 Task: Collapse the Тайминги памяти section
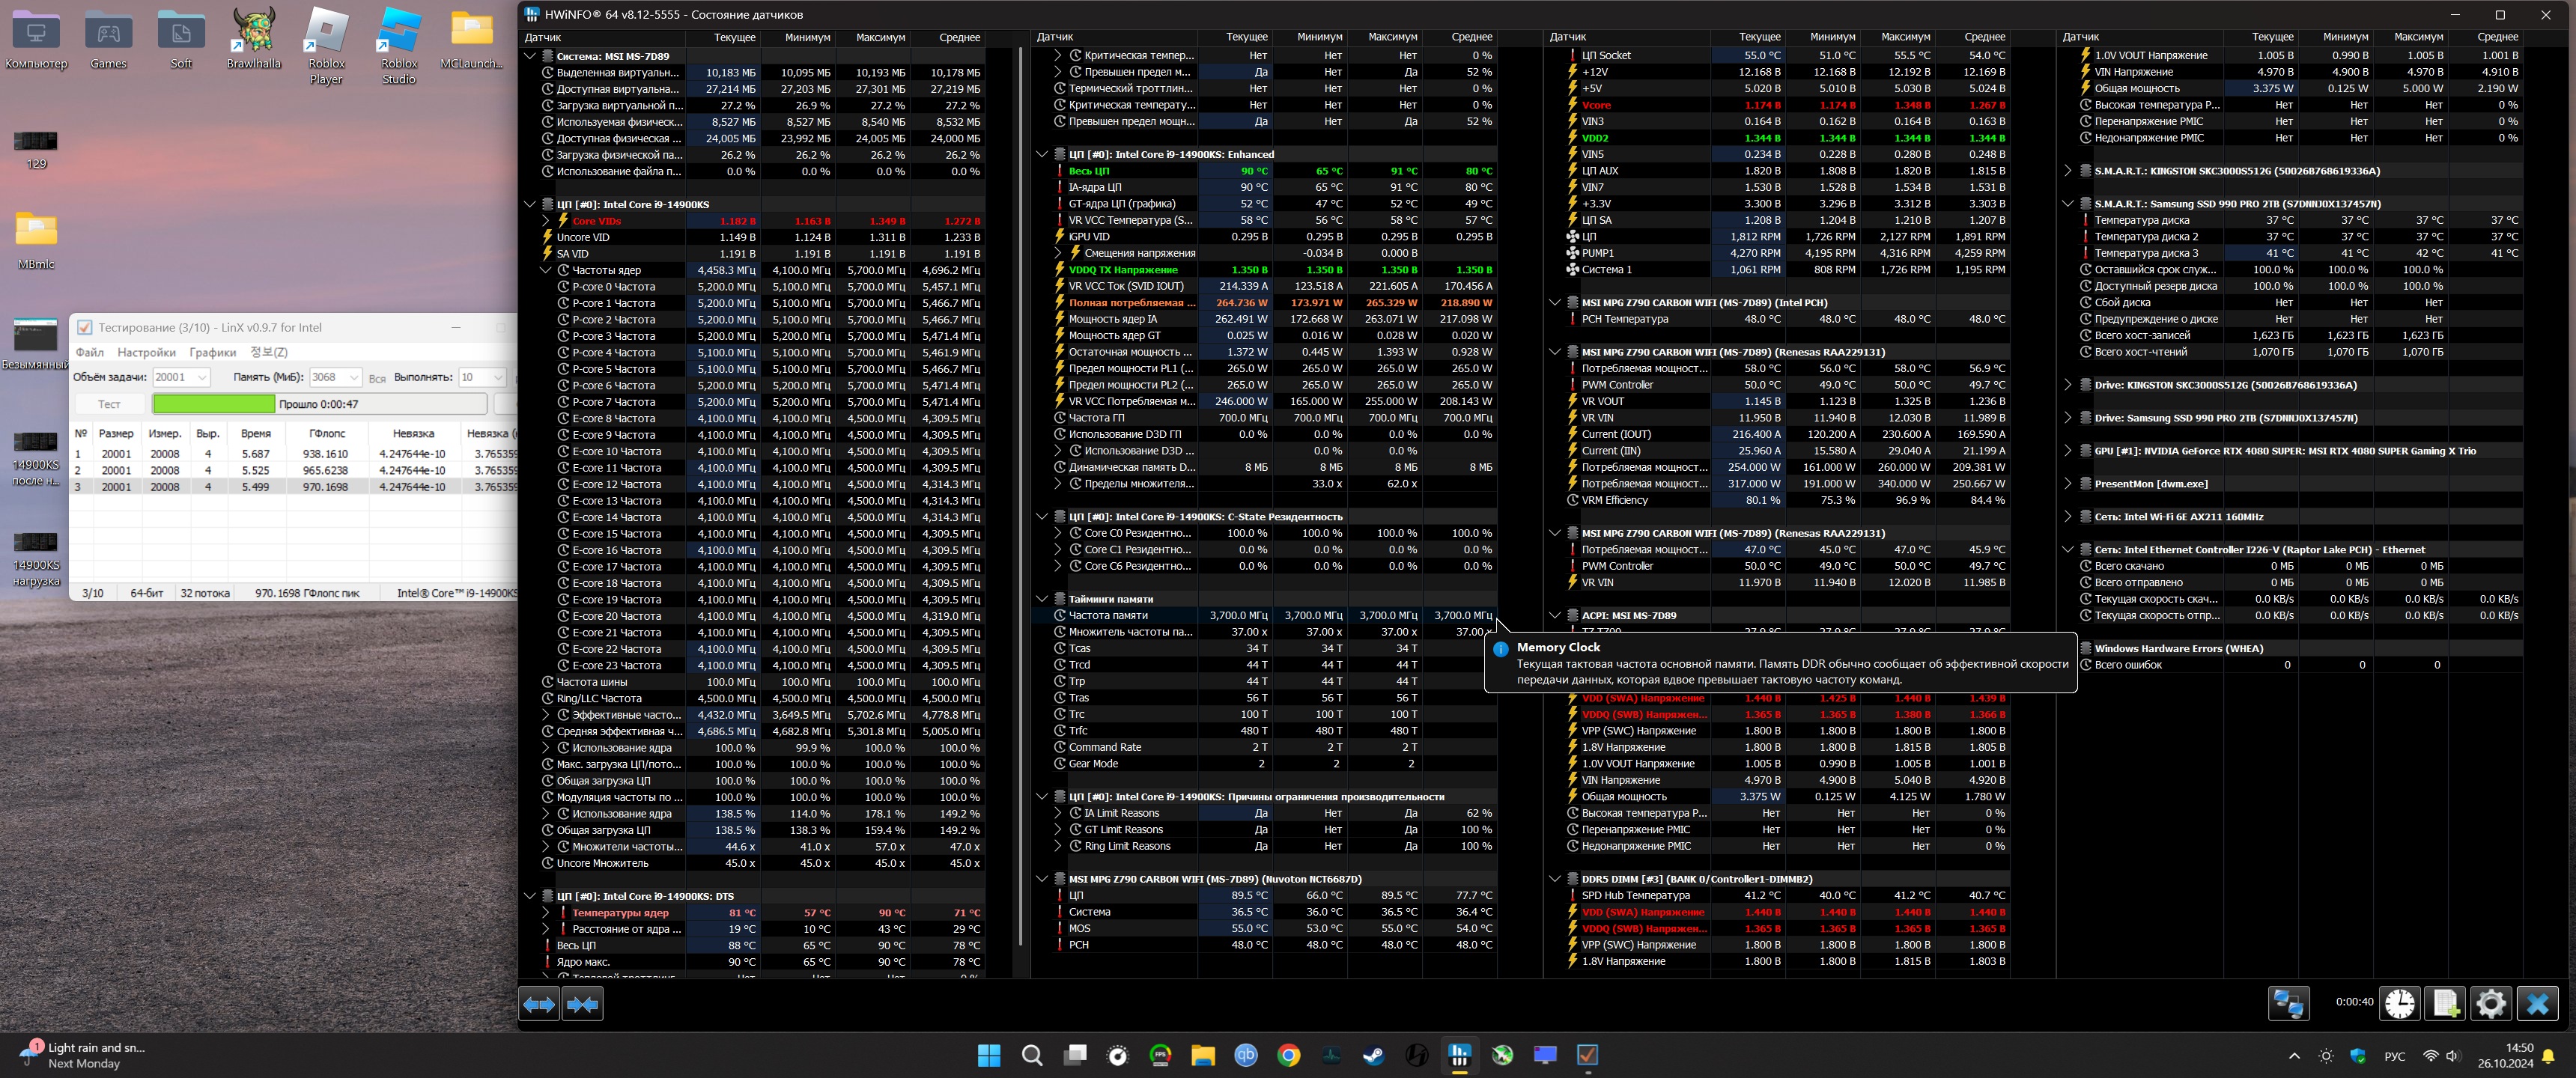pos(1042,599)
